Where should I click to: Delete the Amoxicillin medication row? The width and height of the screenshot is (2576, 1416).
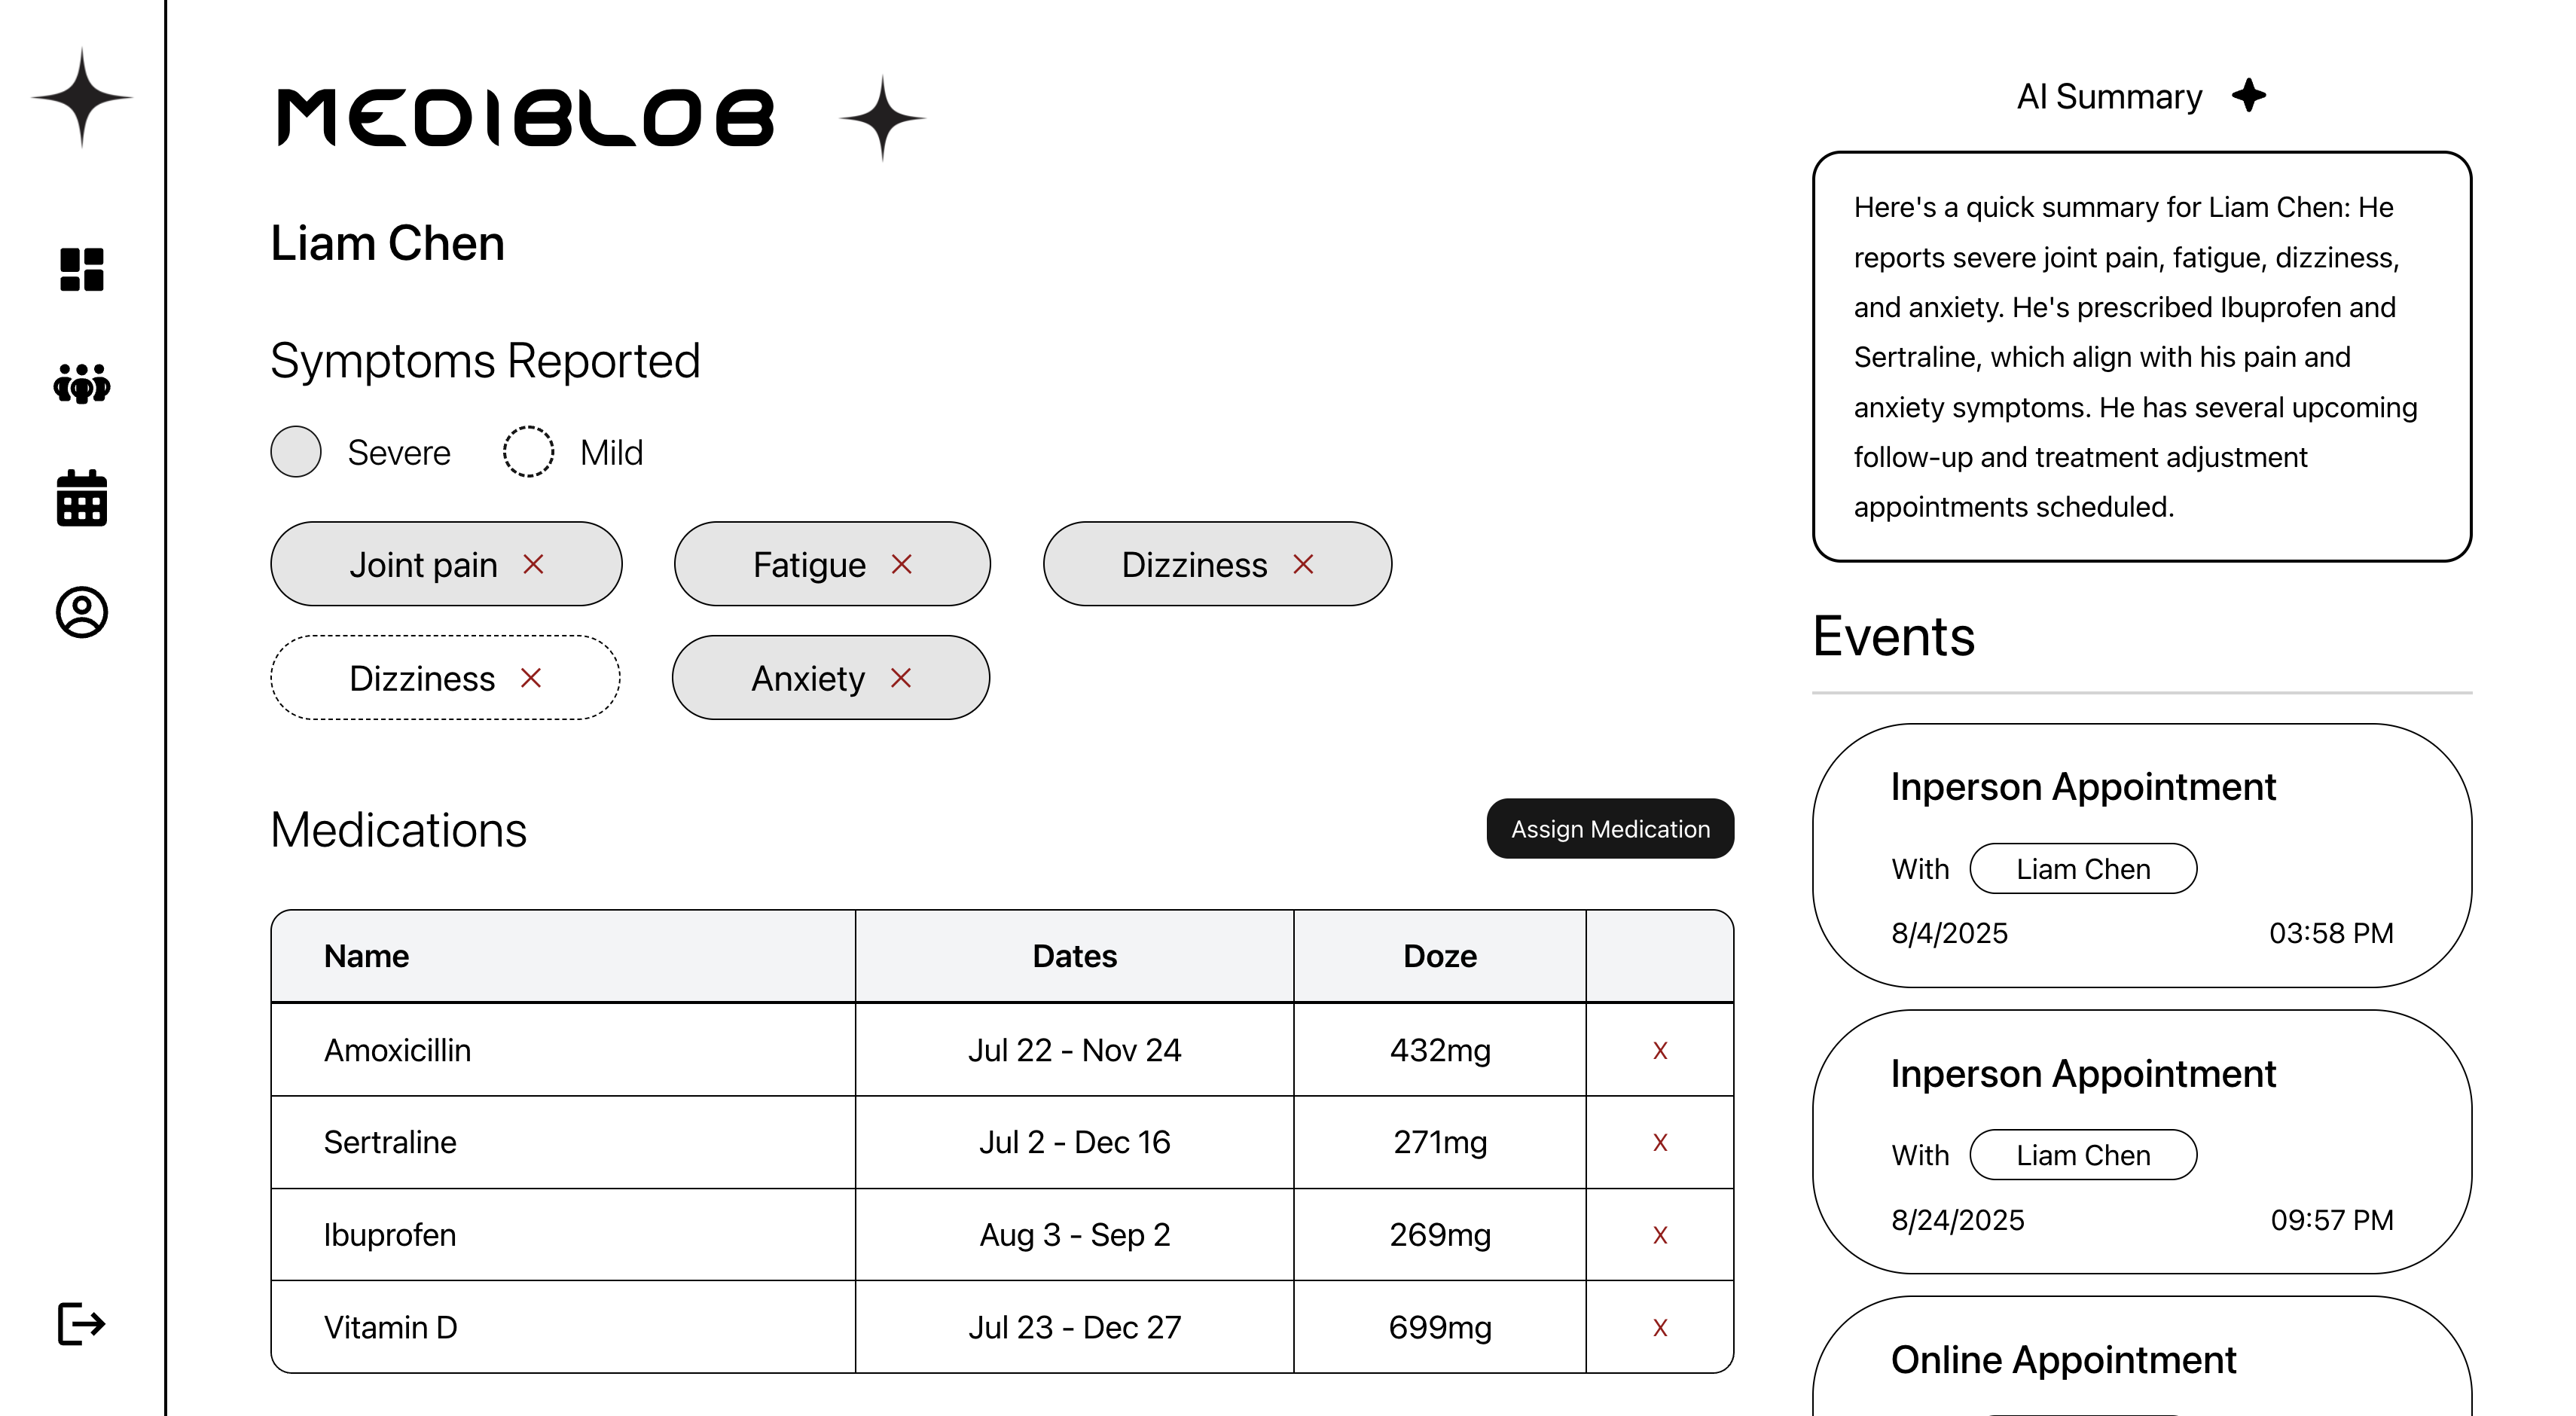pos(1660,1050)
